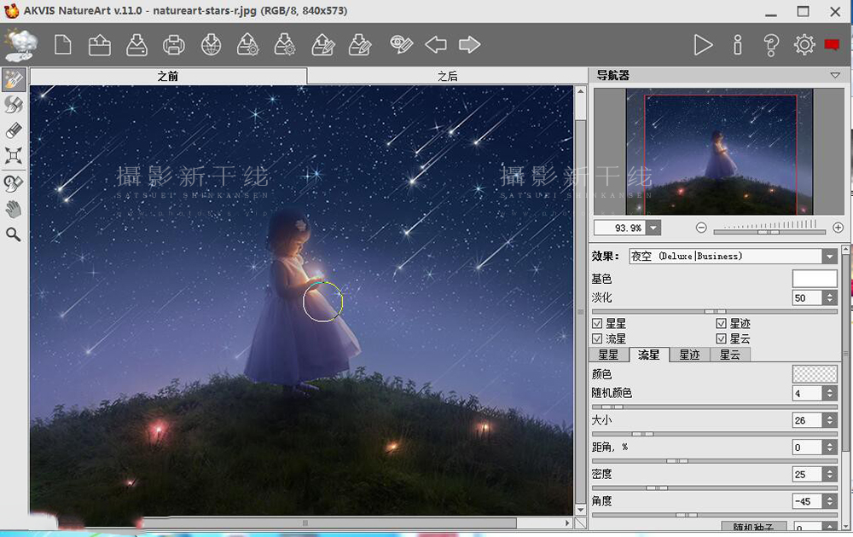Click the 密度 slider track
This screenshot has width=853, height=537.
[714, 488]
